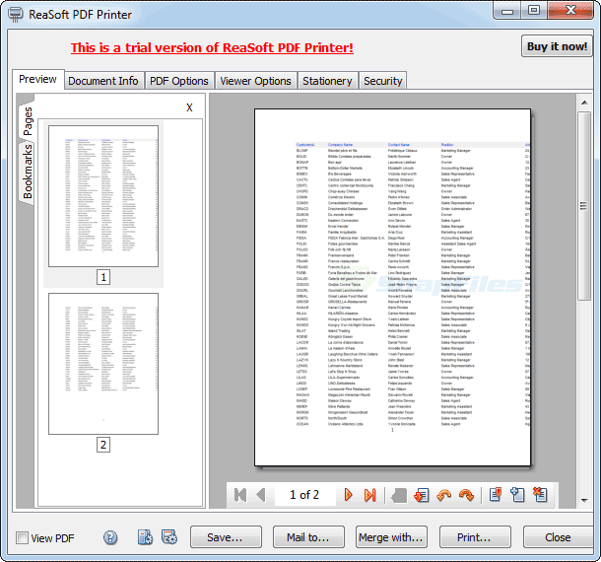Click the move page down icon
The height and width of the screenshot is (562, 601).
pyautogui.click(x=422, y=495)
